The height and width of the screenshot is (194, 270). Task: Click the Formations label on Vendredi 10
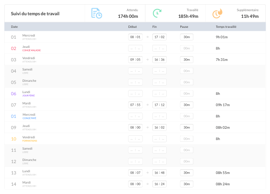30,141
